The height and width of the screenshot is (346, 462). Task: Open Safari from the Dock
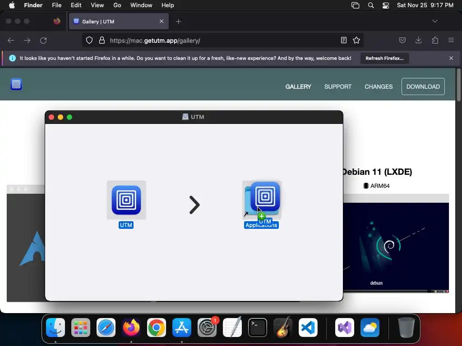pos(106,328)
